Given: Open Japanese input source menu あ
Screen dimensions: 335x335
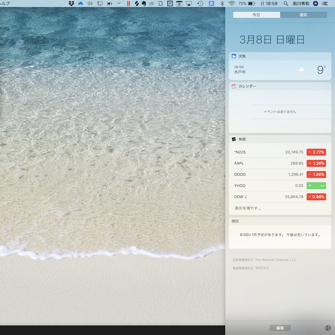Looking at the screenshot, I should click(x=211, y=3).
